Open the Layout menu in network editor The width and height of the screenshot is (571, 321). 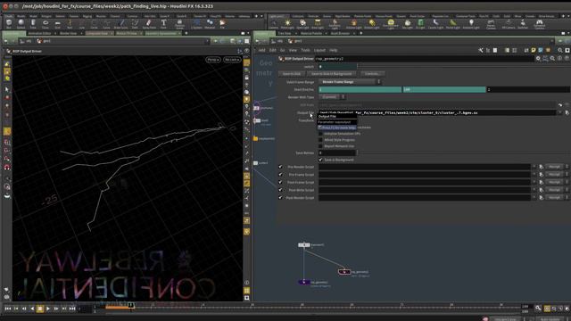[x=319, y=50]
